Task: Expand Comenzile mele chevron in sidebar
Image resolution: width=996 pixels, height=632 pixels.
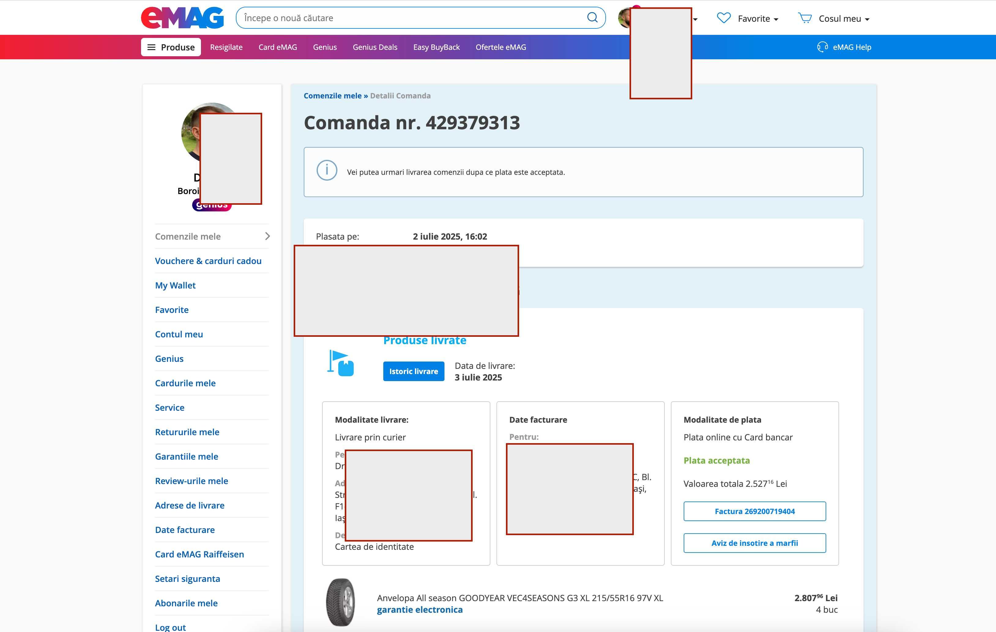Action: [x=267, y=236]
